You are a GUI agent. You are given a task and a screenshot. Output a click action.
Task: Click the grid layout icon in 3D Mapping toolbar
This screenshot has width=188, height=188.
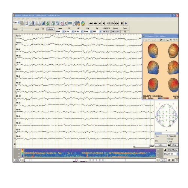point(161,40)
